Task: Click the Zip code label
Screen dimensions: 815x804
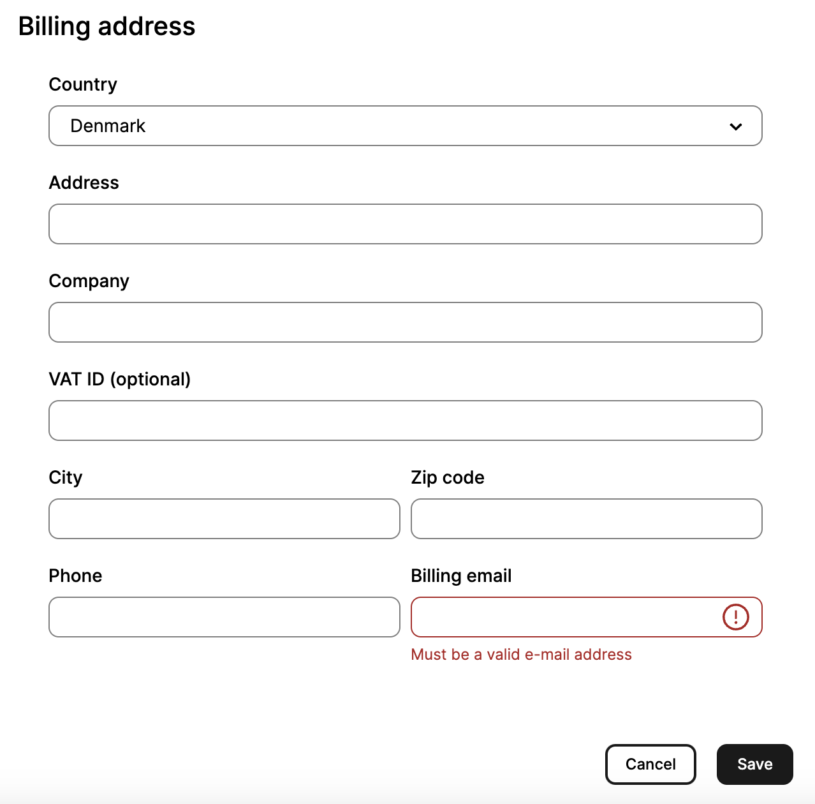Action: pyautogui.click(x=448, y=478)
